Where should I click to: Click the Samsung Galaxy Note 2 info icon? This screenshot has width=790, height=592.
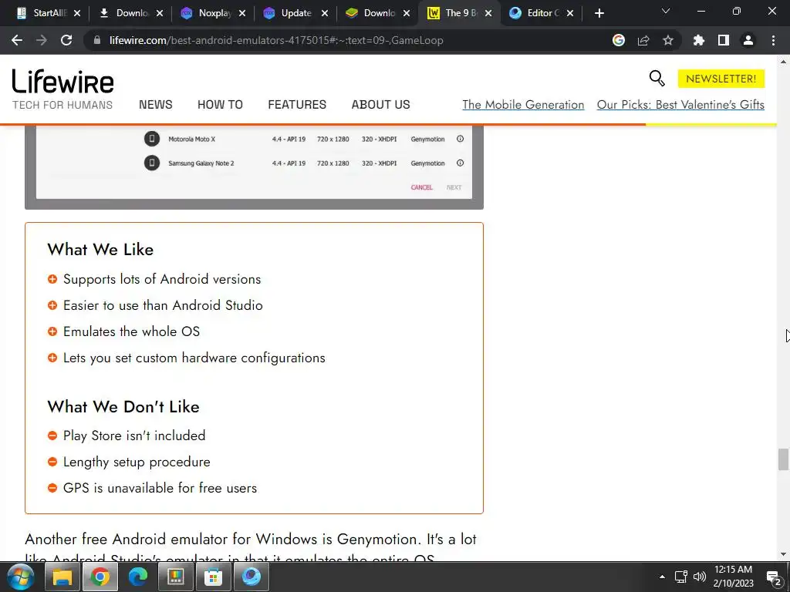460,163
